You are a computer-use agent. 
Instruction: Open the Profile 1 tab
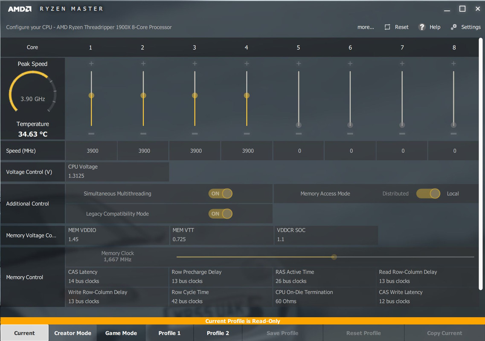point(169,333)
